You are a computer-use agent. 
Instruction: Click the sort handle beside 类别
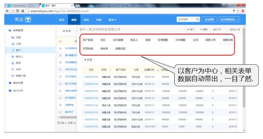click(x=110, y=70)
